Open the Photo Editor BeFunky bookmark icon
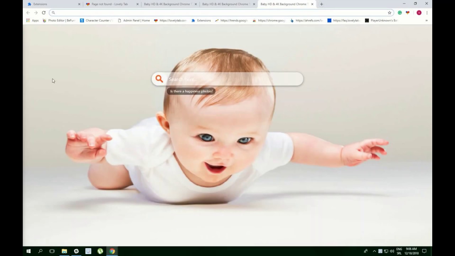Image resolution: width=455 pixels, height=256 pixels. pos(44,20)
